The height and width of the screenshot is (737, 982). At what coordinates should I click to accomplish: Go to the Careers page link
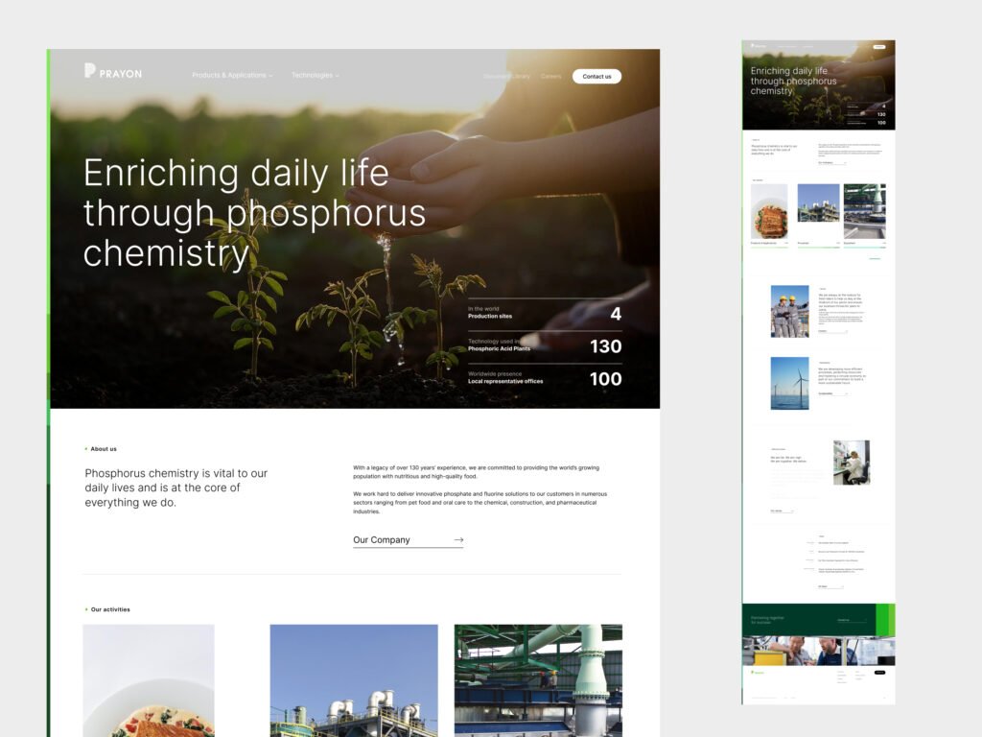[551, 77]
